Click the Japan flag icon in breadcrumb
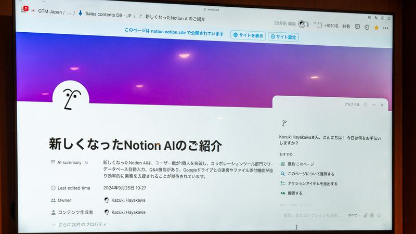This screenshot has height=234, width=416. [x=33, y=10]
